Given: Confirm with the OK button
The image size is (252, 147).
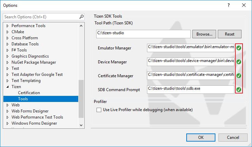Looking at the screenshot, I should (x=201, y=138).
